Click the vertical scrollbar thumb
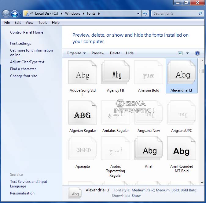206x203 pixels. point(202,71)
